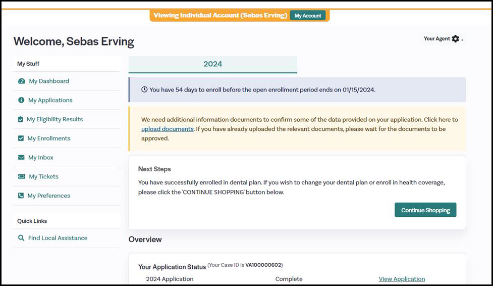The image size is (493, 286).
Task: Open My Enrollments from the sidebar
Action: click(x=48, y=138)
